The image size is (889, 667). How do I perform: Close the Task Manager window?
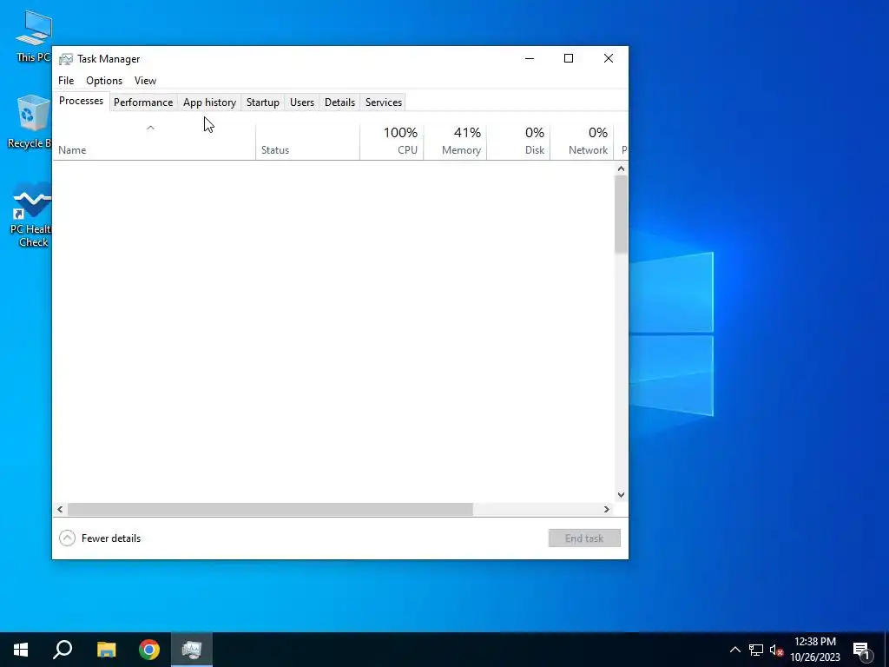pos(609,58)
